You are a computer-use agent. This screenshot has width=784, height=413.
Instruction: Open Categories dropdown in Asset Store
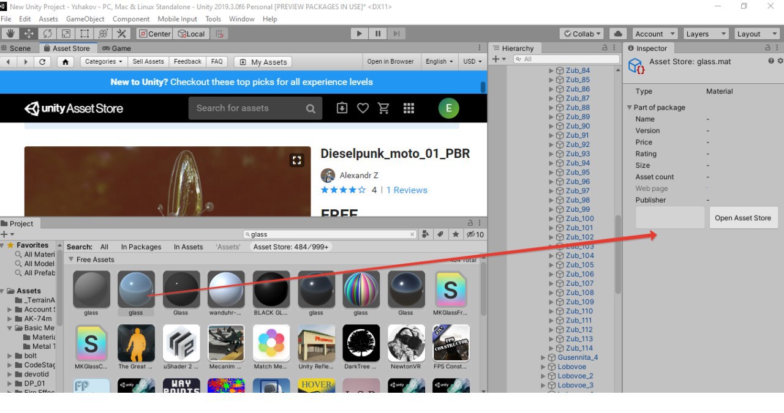click(x=104, y=62)
